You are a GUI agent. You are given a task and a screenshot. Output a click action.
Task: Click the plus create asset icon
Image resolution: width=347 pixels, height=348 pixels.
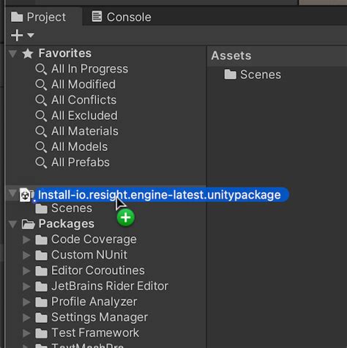(x=17, y=35)
